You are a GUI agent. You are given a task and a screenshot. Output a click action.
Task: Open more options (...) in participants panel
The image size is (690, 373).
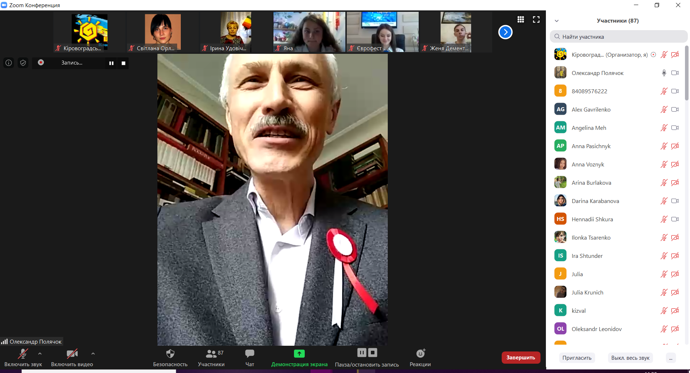tap(671, 358)
